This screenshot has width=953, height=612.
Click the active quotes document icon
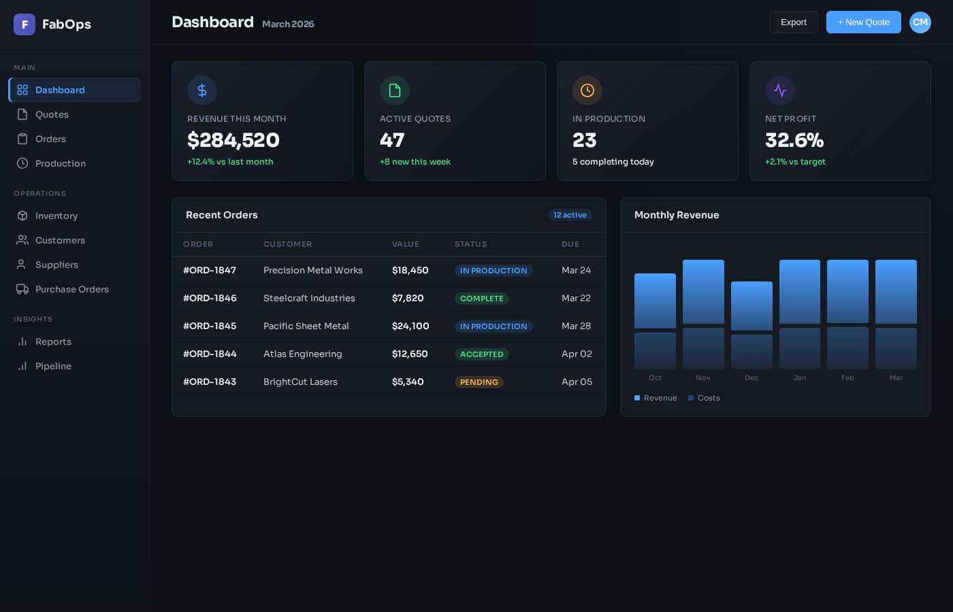coord(395,90)
